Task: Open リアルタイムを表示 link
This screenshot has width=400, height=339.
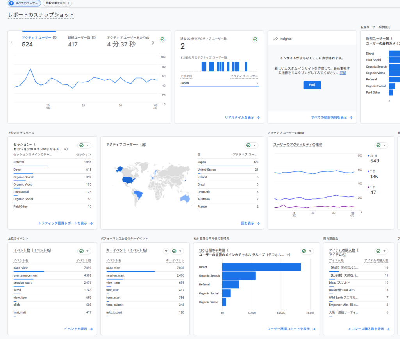Action: point(242,117)
